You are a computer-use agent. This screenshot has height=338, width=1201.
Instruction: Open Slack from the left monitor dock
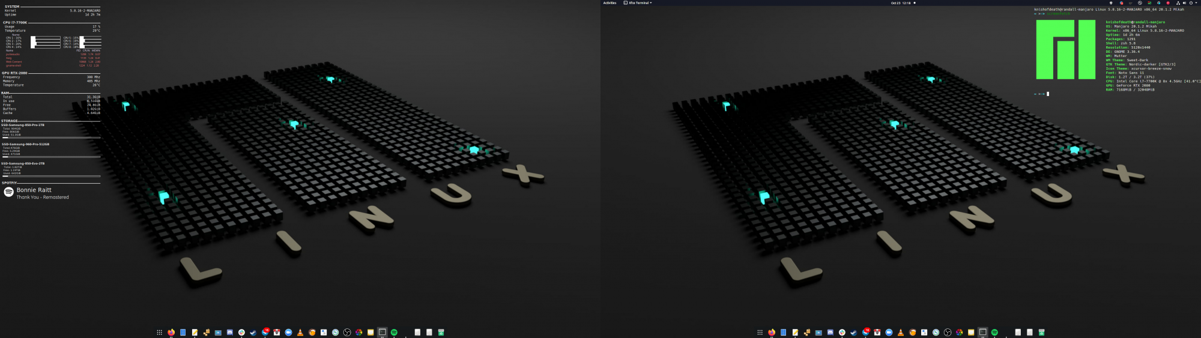coord(241,332)
